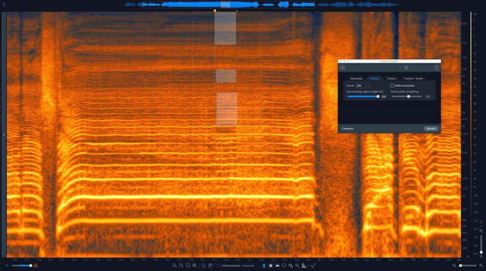Click the harmonics selection icon
Image resolution: width=486 pixels, height=271 pixels.
304,265
